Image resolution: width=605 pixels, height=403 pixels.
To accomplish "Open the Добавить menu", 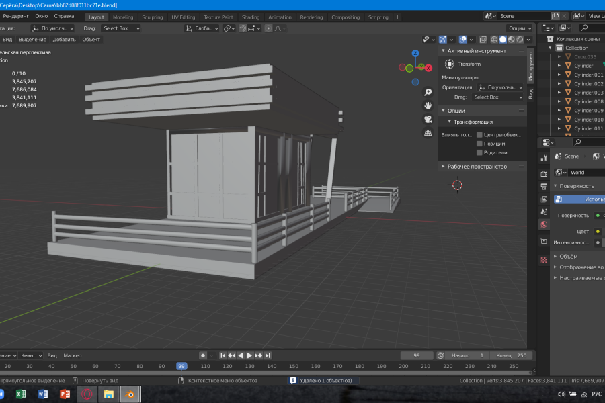I will tap(65, 40).
